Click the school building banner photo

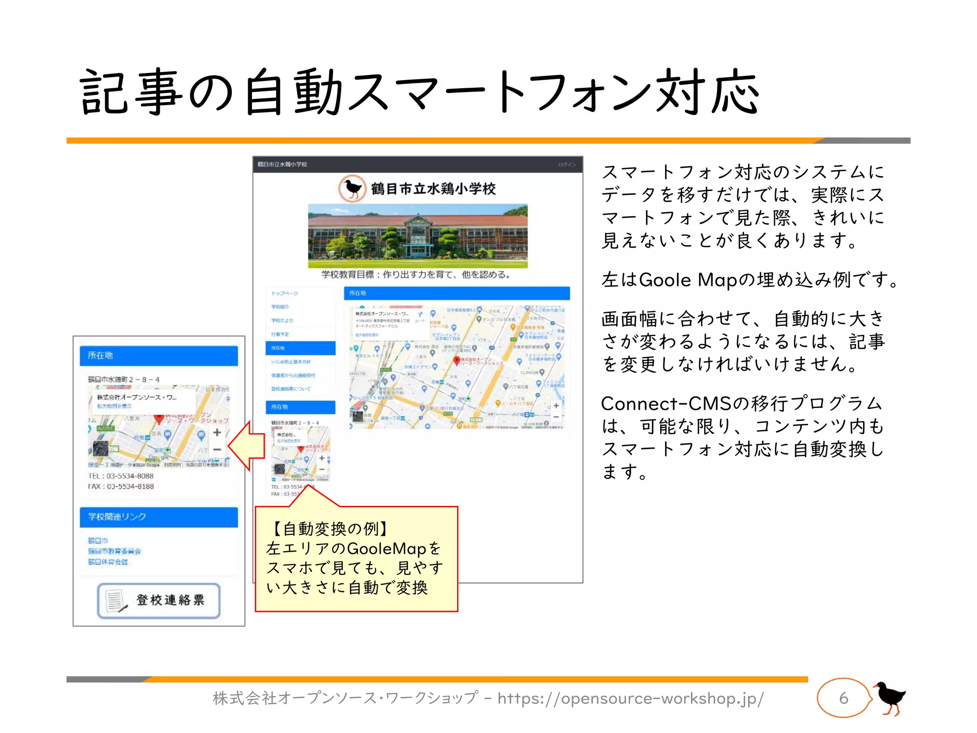click(x=418, y=236)
